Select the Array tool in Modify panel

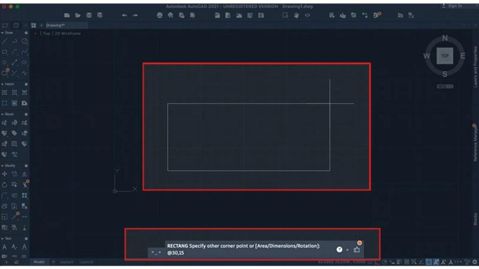click(24, 195)
